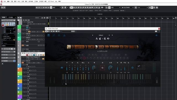
Task: Open the MIDI menu
Action: [x=19, y=1]
